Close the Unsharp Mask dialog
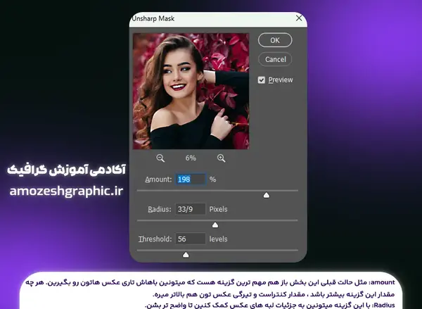This screenshot has height=309, width=422. coord(299,18)
